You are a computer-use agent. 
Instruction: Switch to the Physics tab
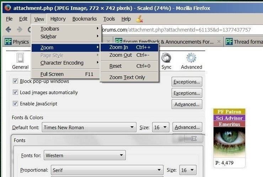point(17,42)
